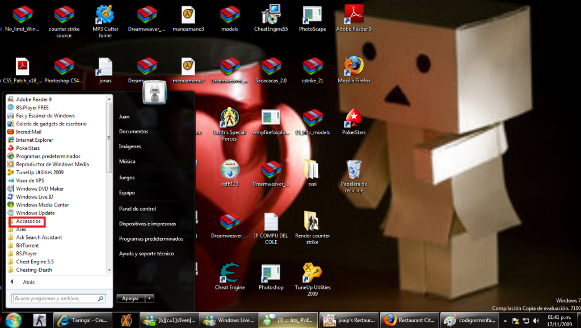
Task: Open the models archive on desktop
Action: (230, 19)
